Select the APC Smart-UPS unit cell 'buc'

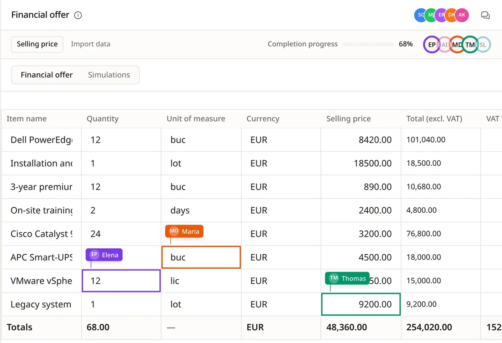(x=201, y=257)
